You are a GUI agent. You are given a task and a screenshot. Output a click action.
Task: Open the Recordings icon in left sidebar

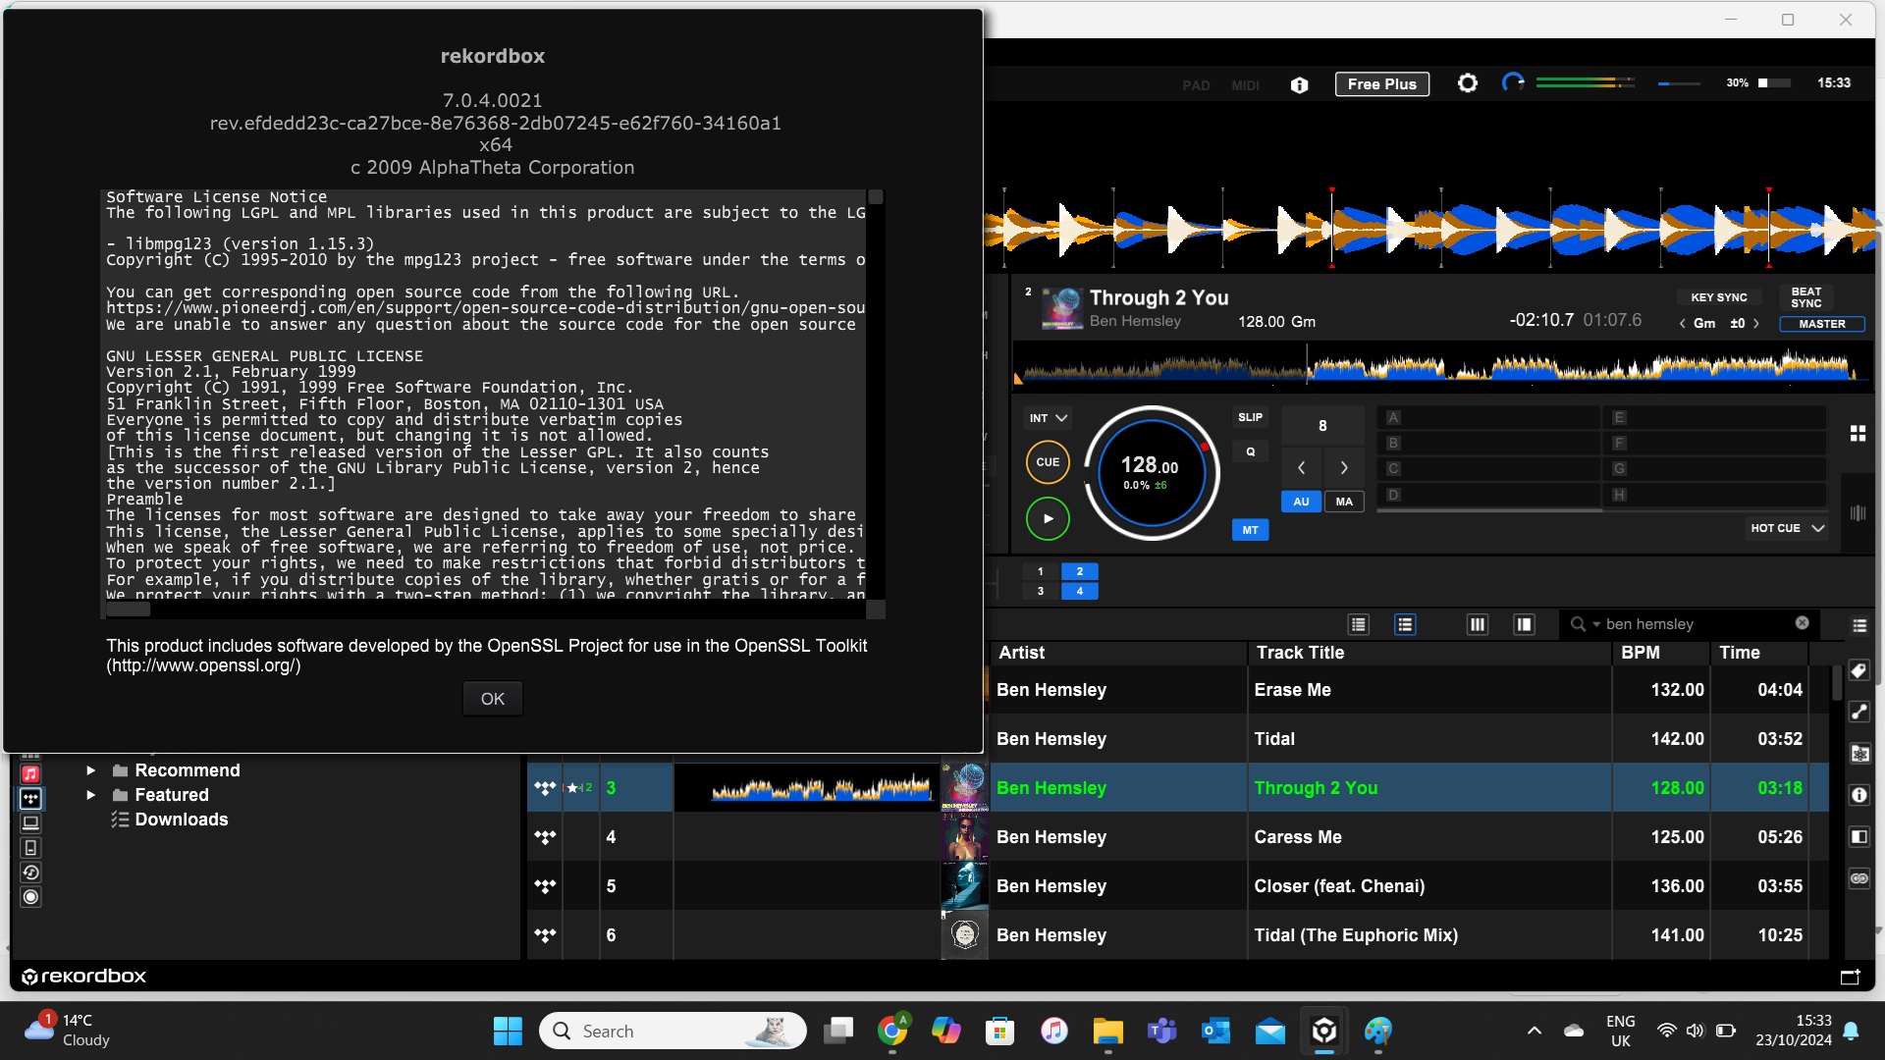click(x=30, y=897)
